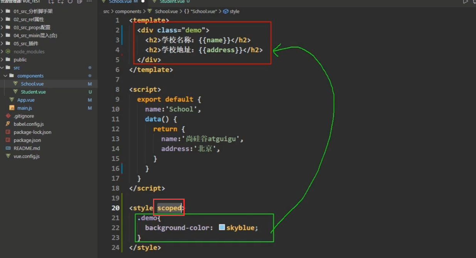Click data() on line 11

pos(157,119)
